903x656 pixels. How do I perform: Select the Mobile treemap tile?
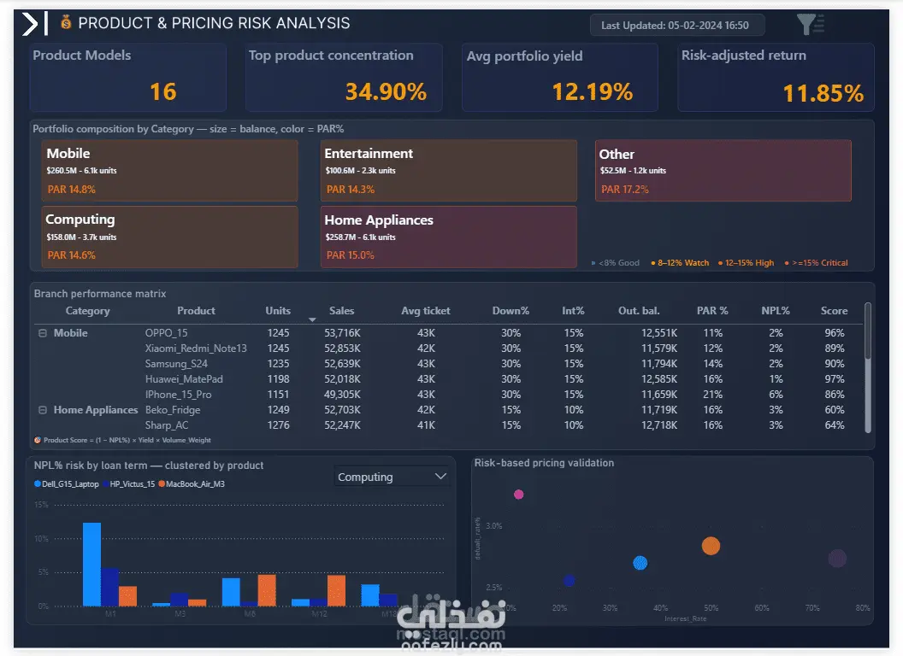170,171
